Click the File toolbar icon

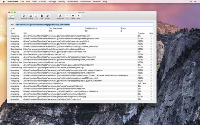tap(42, 16)
